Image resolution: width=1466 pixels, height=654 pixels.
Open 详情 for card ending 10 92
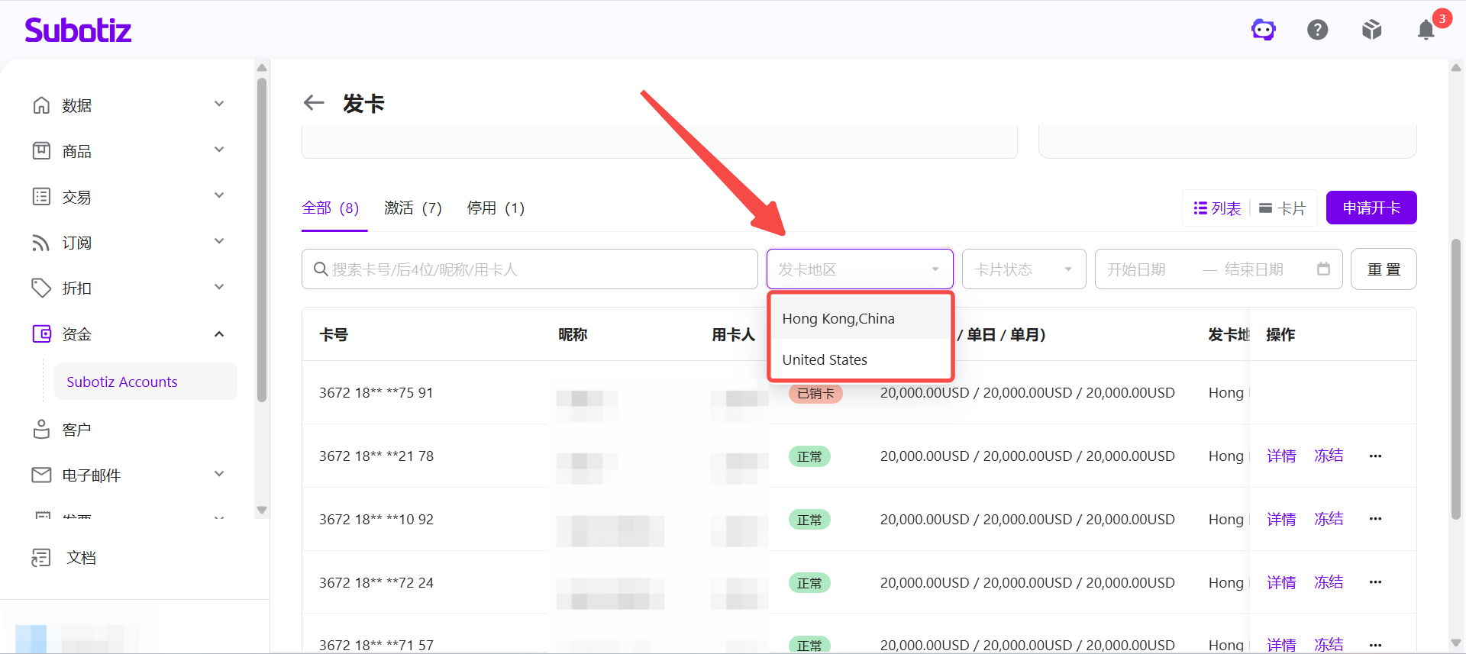pyautogui.click(x=1281, y=519)
